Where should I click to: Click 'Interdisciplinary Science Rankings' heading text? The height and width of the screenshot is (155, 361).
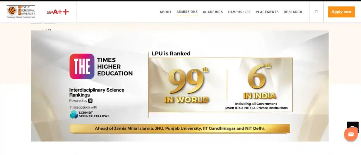pos(97,93)
